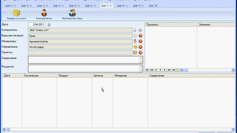
Task: Click the Виды рекламаций field Брак
Action: 80,36
